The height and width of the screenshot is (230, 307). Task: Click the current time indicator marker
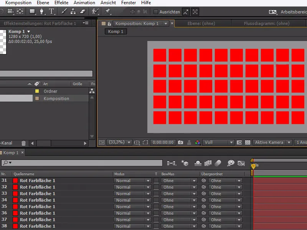click(x=253, y=166)
